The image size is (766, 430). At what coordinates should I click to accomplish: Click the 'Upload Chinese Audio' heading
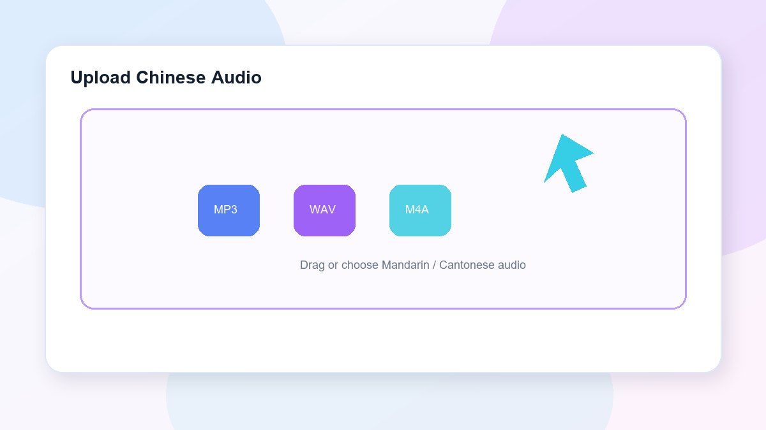[166, 78]
